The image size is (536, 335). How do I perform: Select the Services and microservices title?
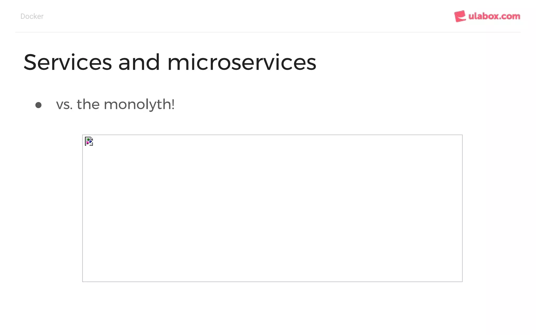coord(170,62)
